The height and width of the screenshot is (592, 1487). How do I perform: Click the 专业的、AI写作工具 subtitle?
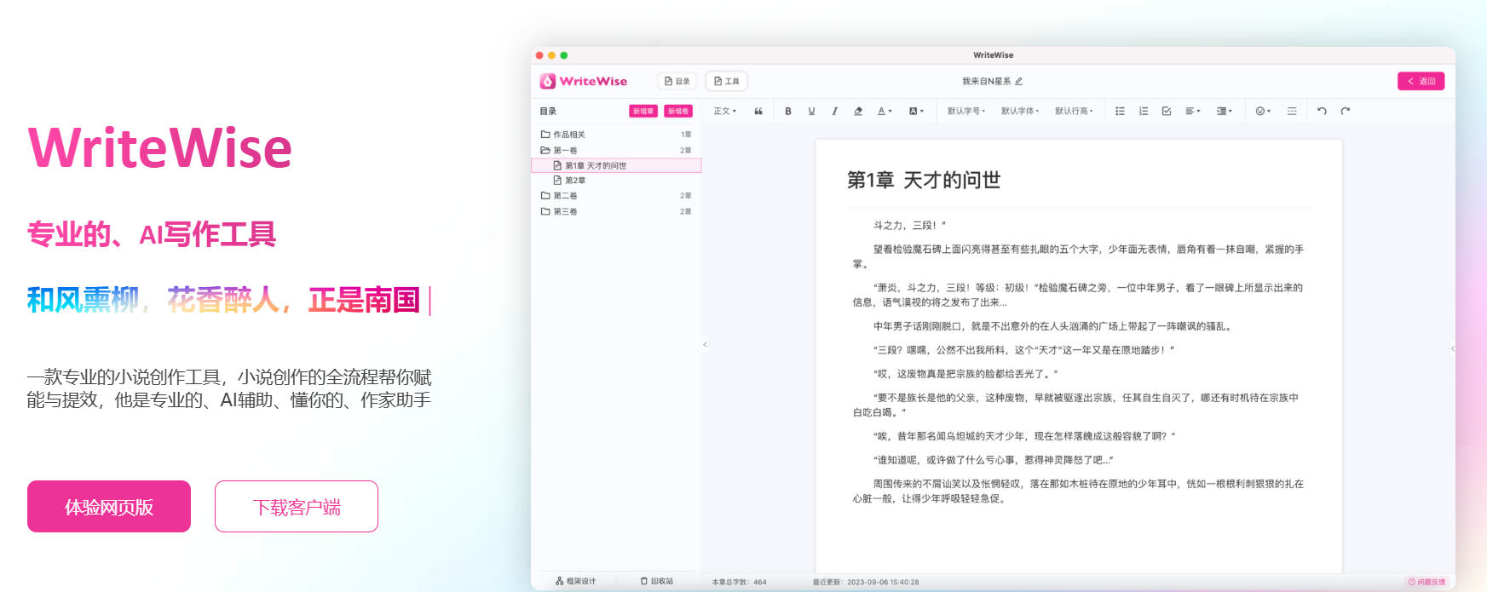tap(151, 233)
